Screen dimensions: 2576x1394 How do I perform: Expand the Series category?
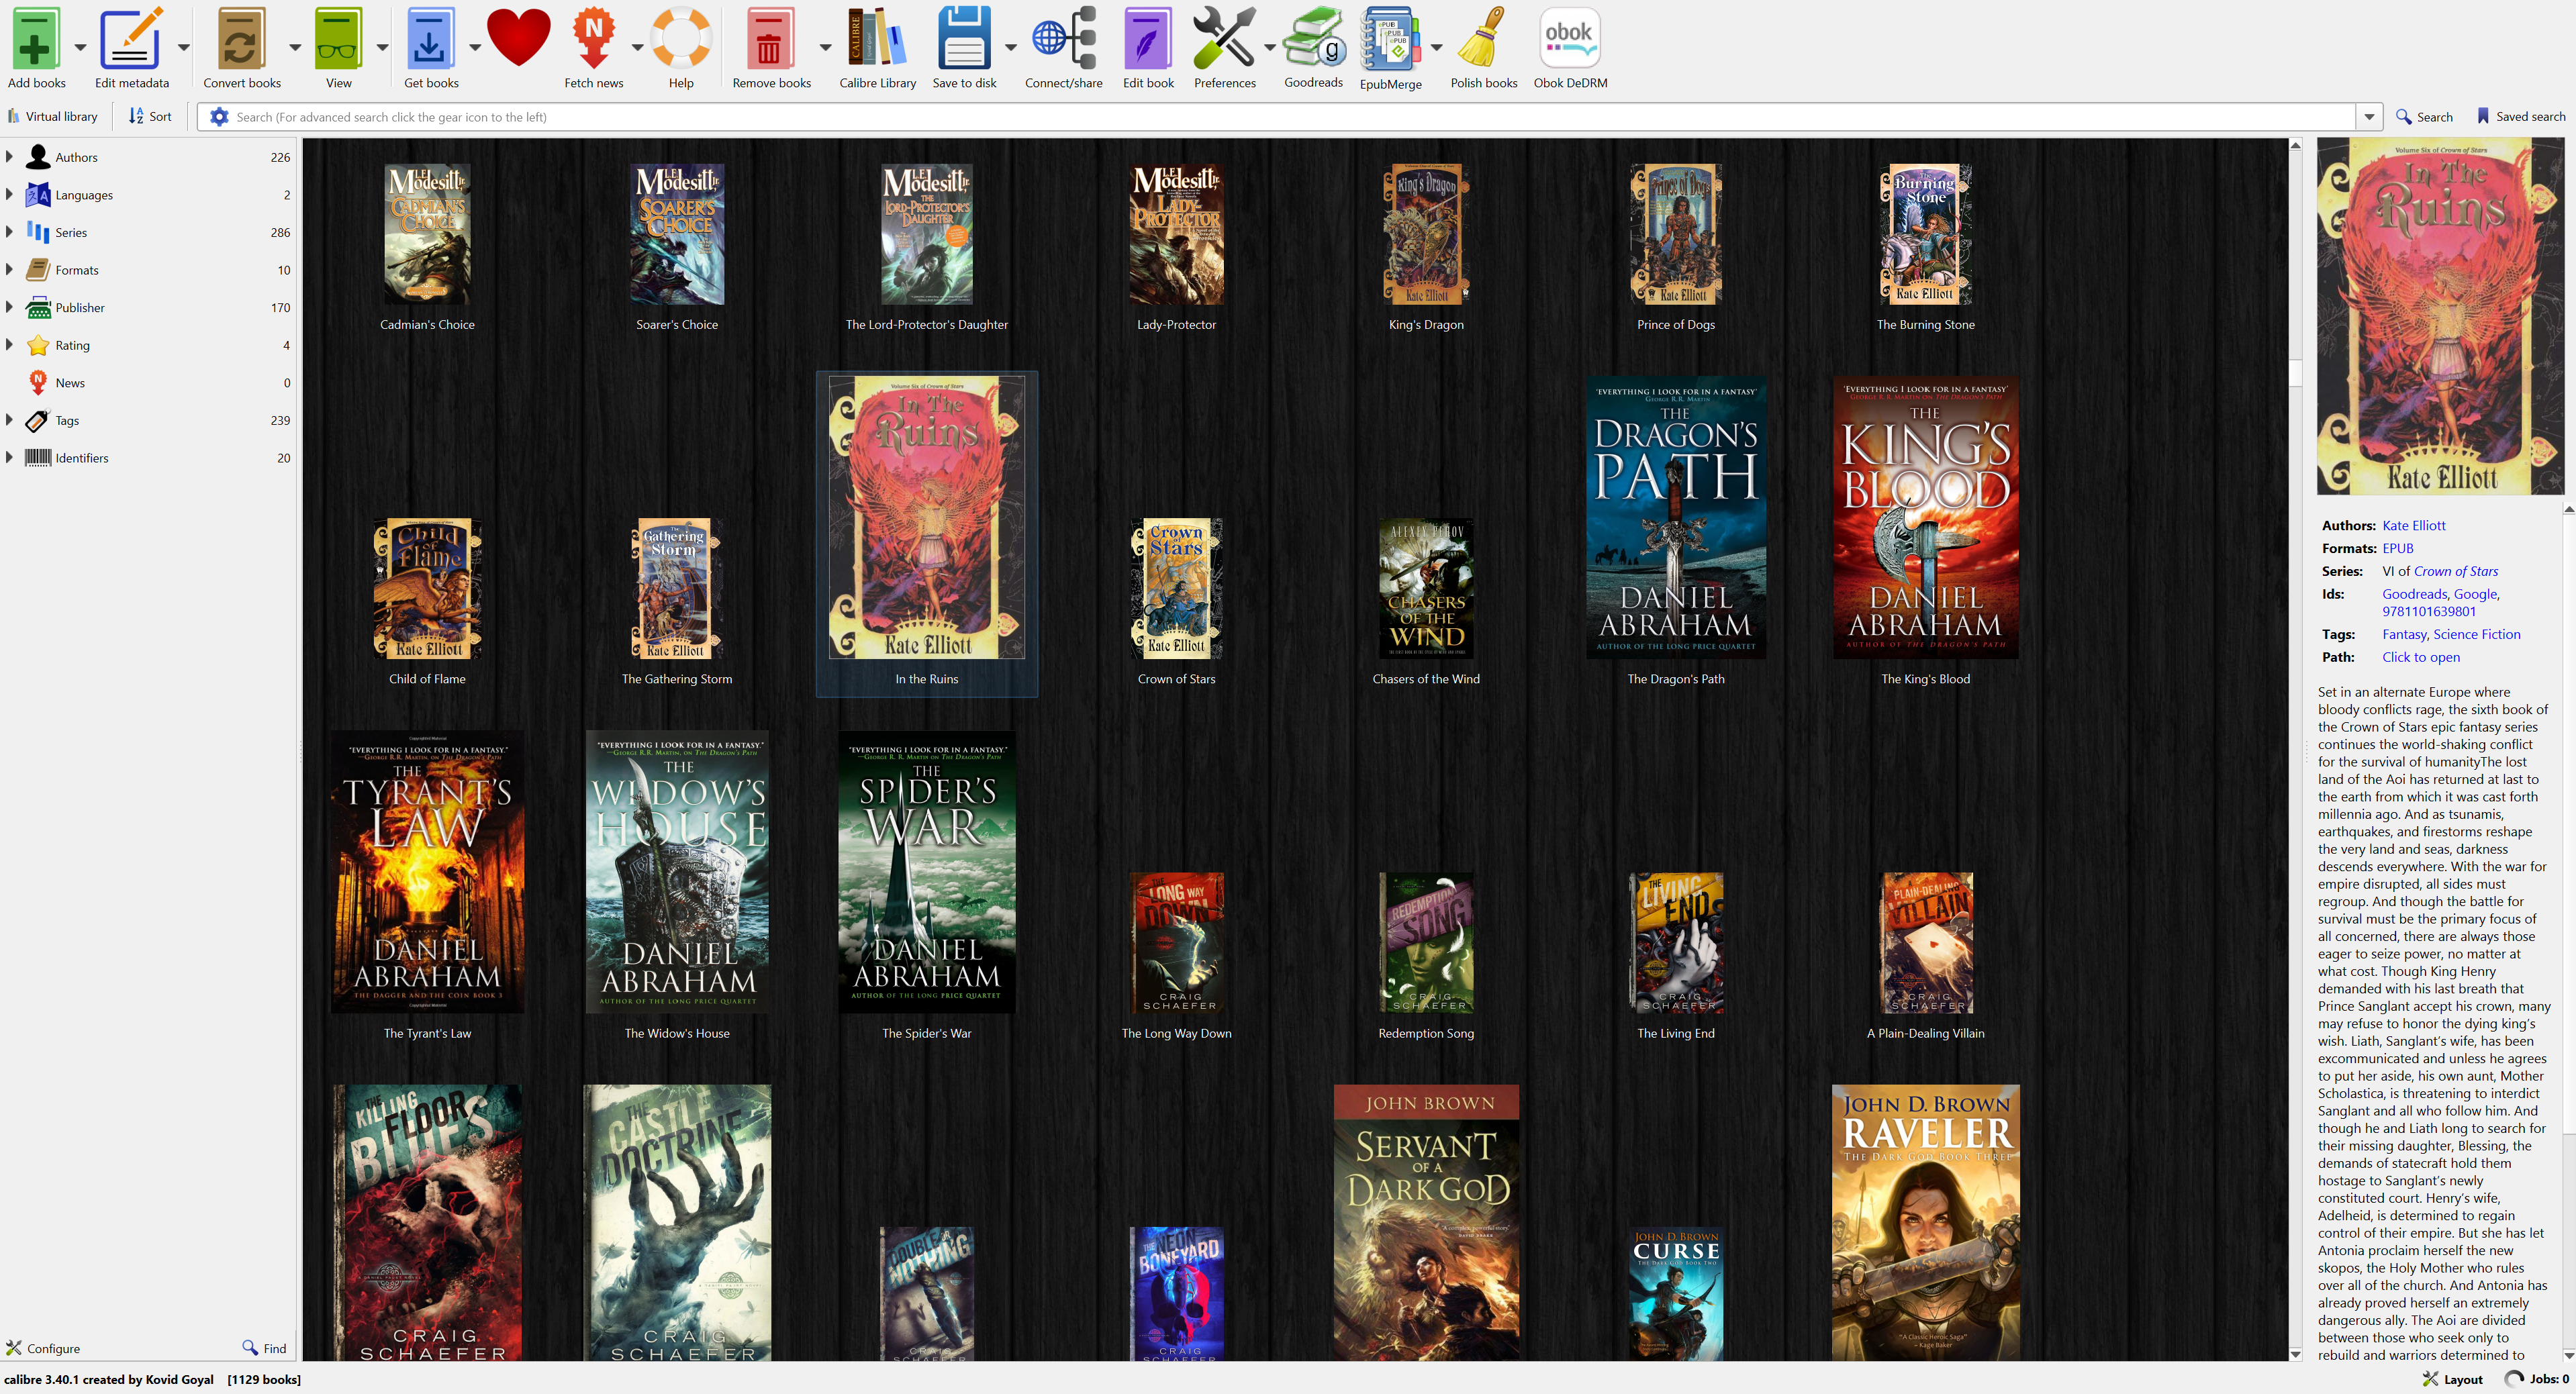9,232
